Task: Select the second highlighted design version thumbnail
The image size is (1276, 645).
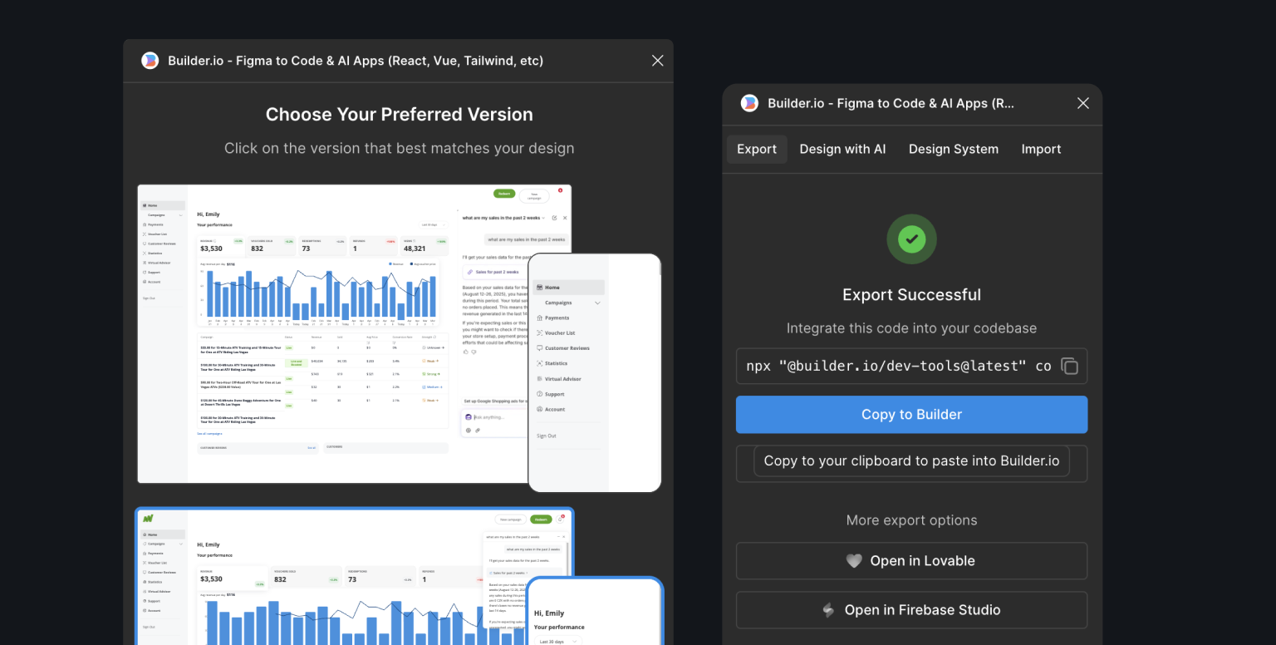Action: pos(354,577)
